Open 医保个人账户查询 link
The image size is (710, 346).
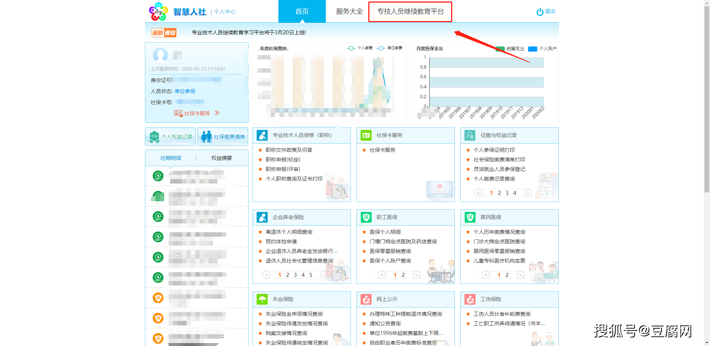coord(390,261)
